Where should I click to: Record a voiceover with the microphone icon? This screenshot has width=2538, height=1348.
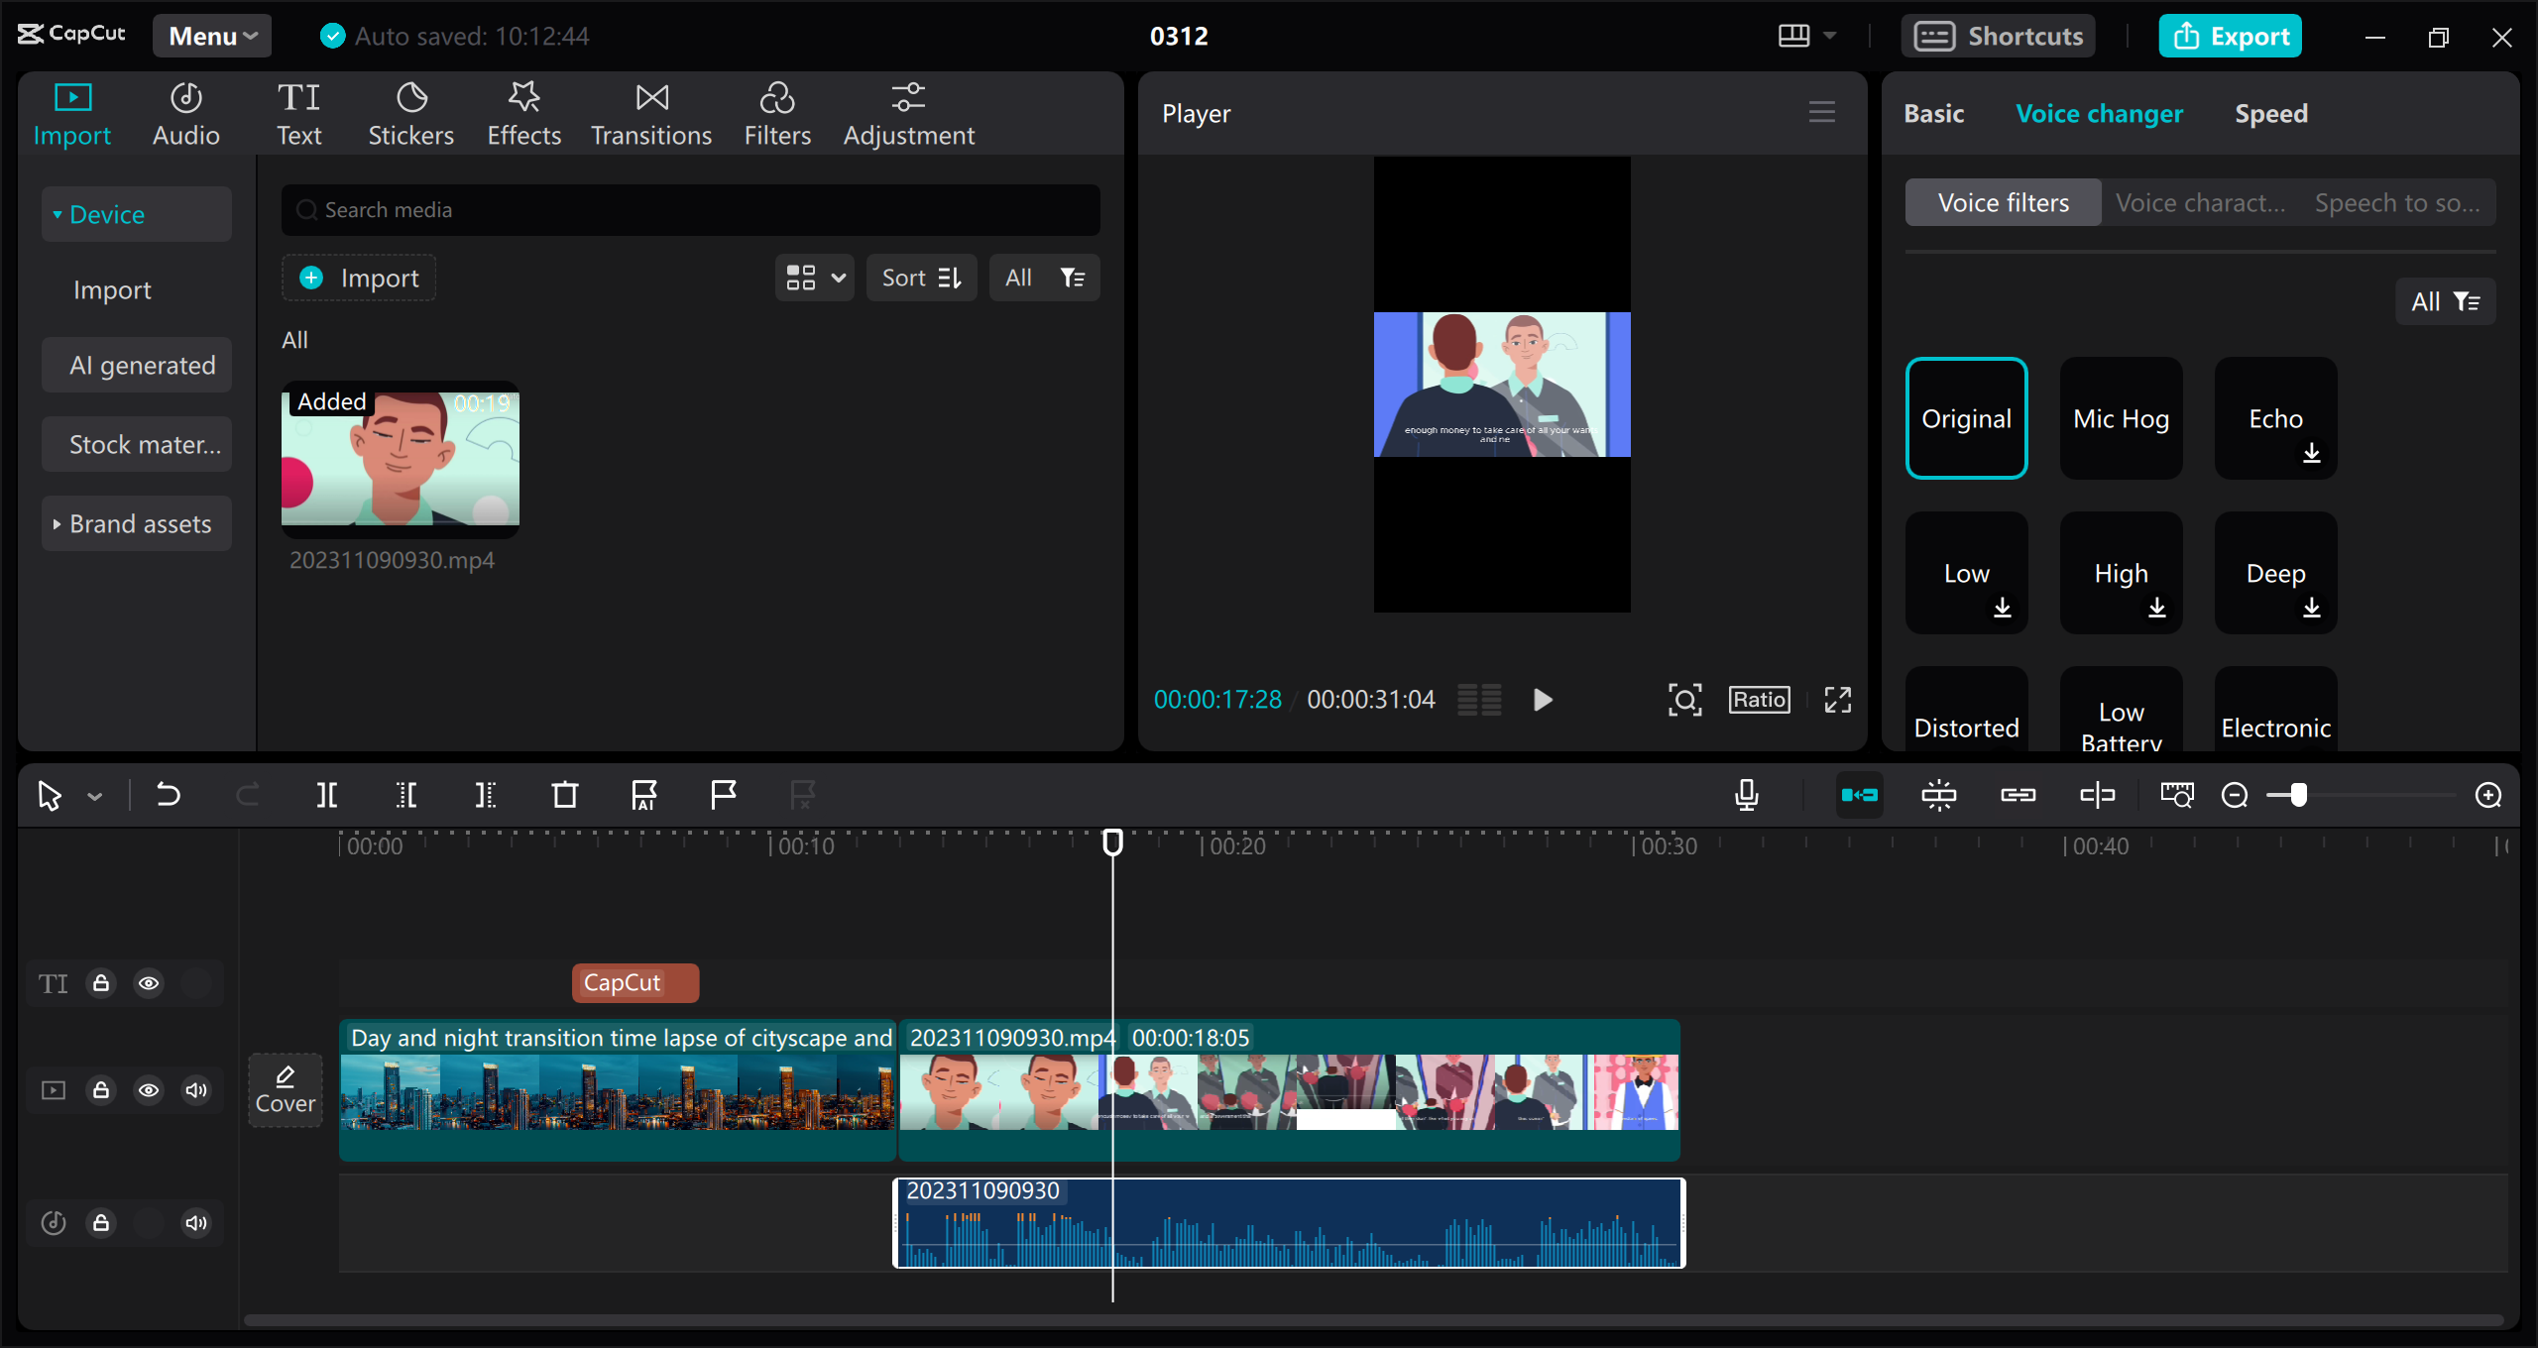pos(1747,794)
